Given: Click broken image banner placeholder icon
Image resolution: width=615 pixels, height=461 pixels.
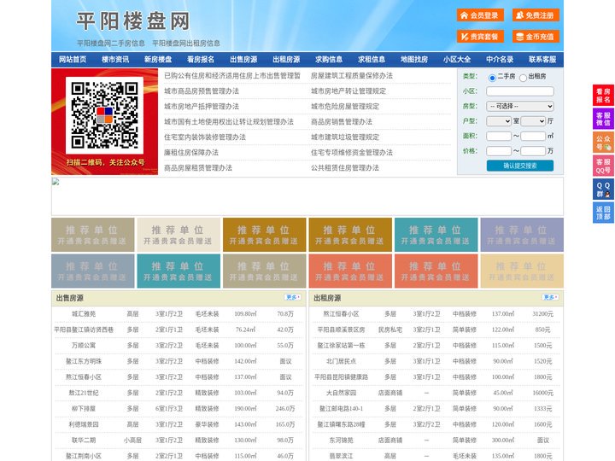Looking at the screenshot, I should click(56, 182).
